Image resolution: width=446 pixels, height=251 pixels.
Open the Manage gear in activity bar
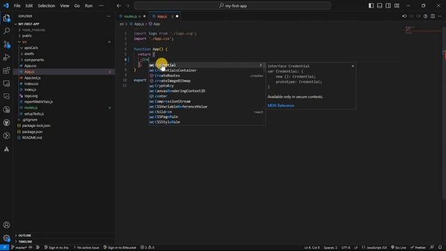click(x=6, y=238)
